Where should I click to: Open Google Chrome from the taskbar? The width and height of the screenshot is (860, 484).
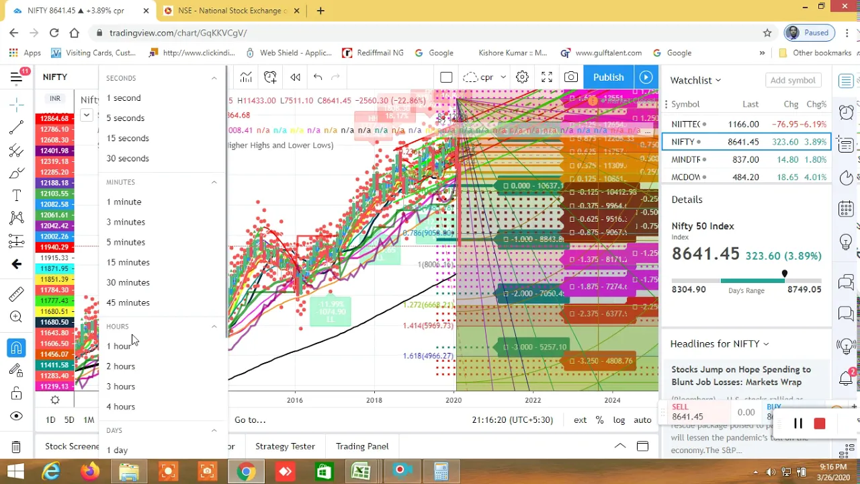(246, 472)
